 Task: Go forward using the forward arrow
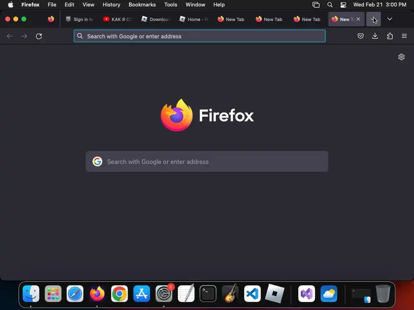click(x=24, y=36)
